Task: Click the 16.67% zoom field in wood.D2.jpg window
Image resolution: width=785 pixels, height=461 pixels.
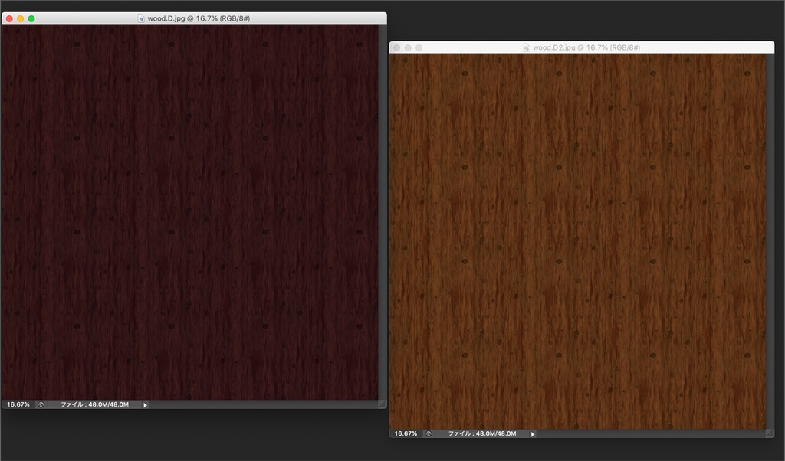Action: point(406,433)
